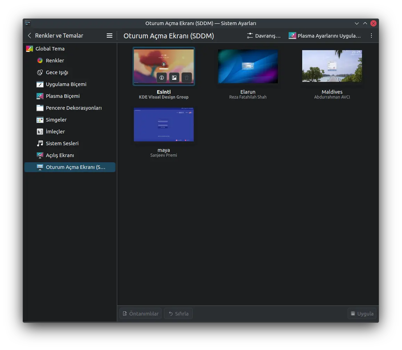Click the Gece Işığı moon icon
Screen dimensions: 402x350
40,72
